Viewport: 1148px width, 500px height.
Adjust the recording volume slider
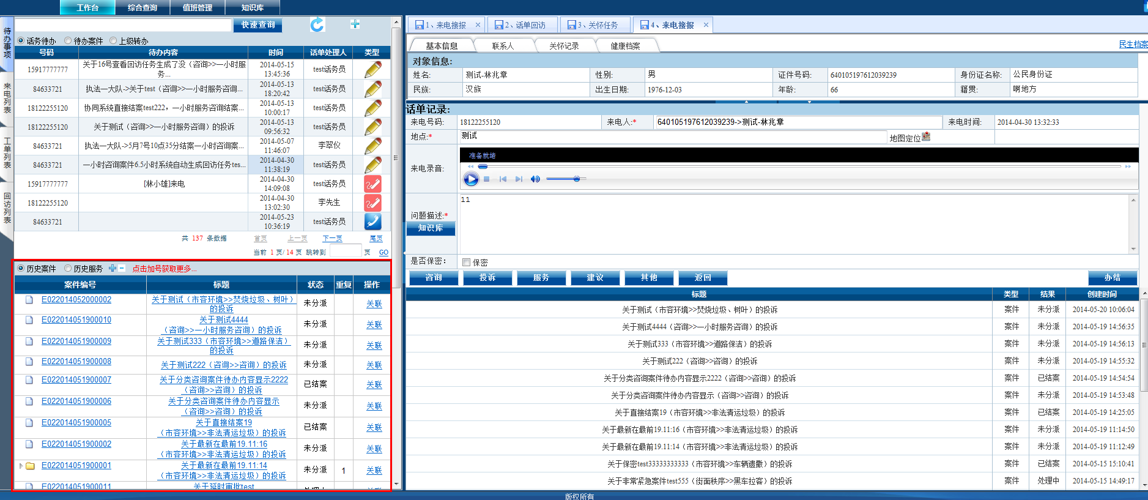576,179
